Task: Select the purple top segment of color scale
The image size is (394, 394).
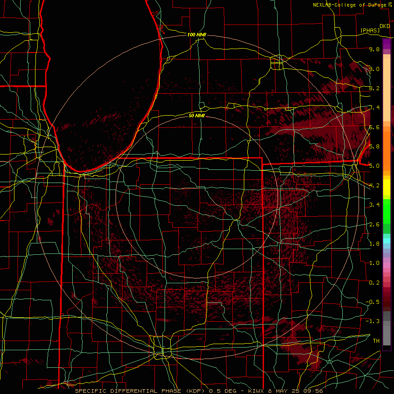Action: [387, 44]
